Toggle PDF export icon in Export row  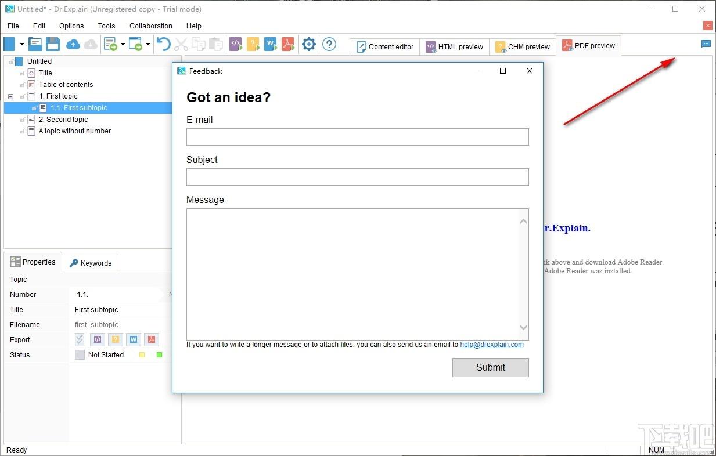point(151,340)
